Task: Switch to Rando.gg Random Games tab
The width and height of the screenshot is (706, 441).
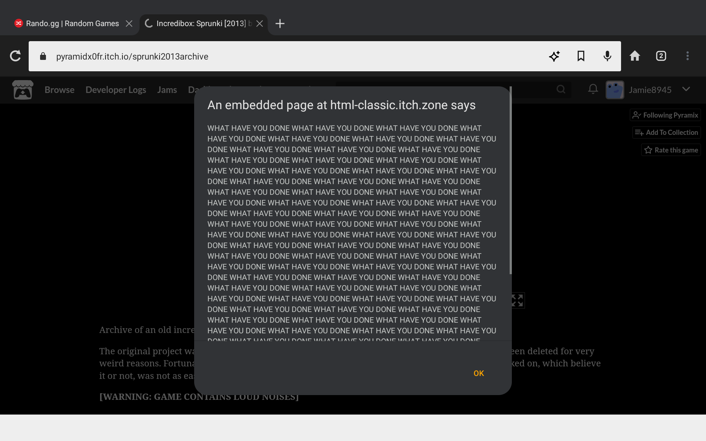Action: click(72, 24)
